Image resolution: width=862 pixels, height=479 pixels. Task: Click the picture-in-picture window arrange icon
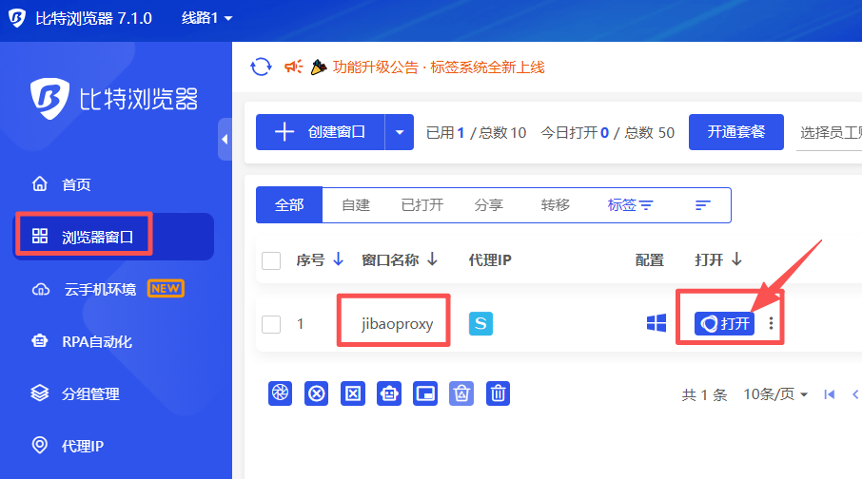[425, 393]
